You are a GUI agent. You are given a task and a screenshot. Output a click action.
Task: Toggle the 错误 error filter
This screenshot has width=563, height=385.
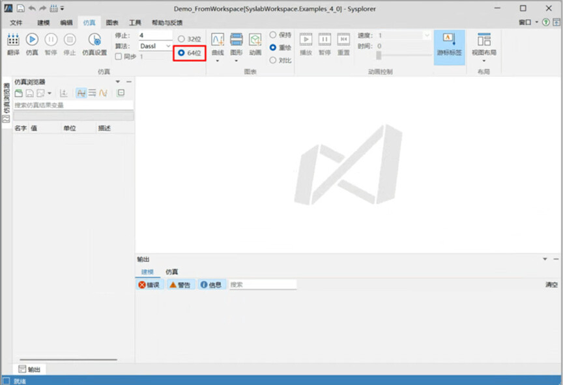(x=150, y=285)
